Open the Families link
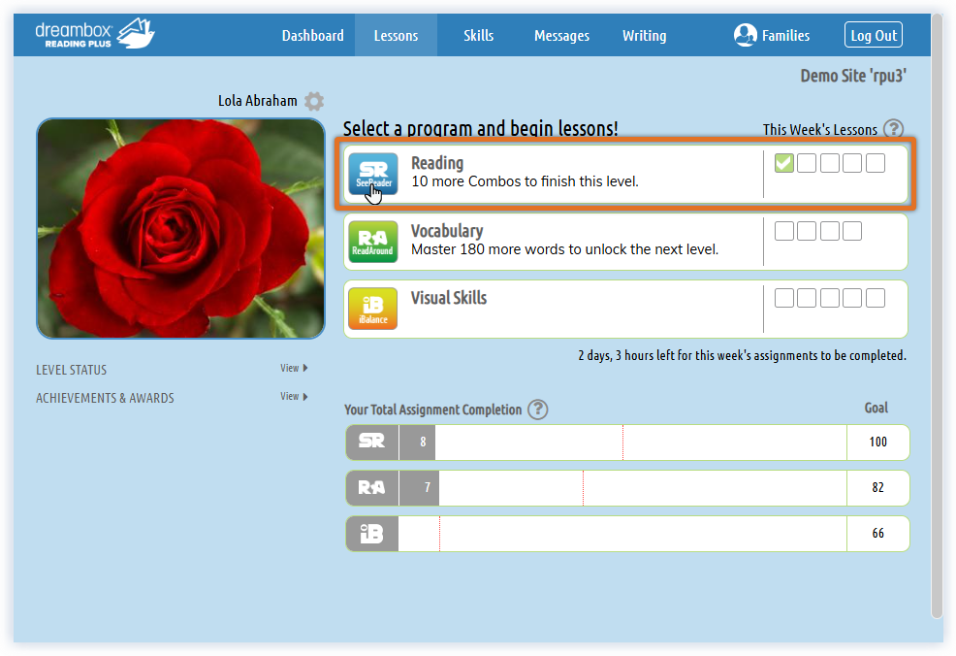 [785, 35]
